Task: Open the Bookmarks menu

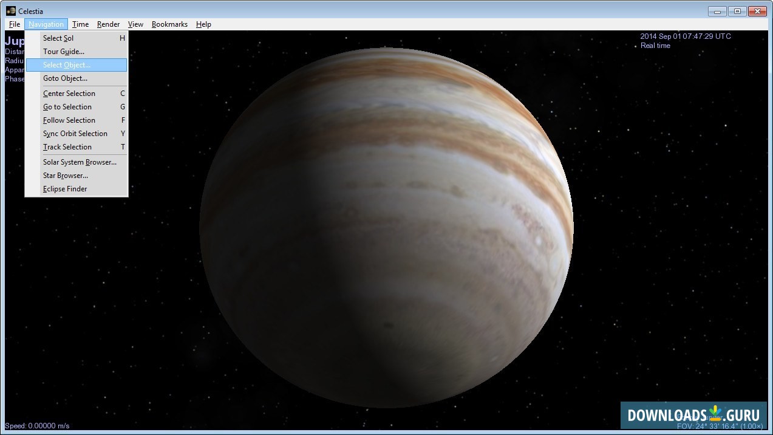Action: pos(169,24)
